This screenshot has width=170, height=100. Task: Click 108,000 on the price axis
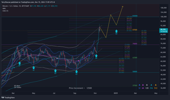[x=163, y=8]
